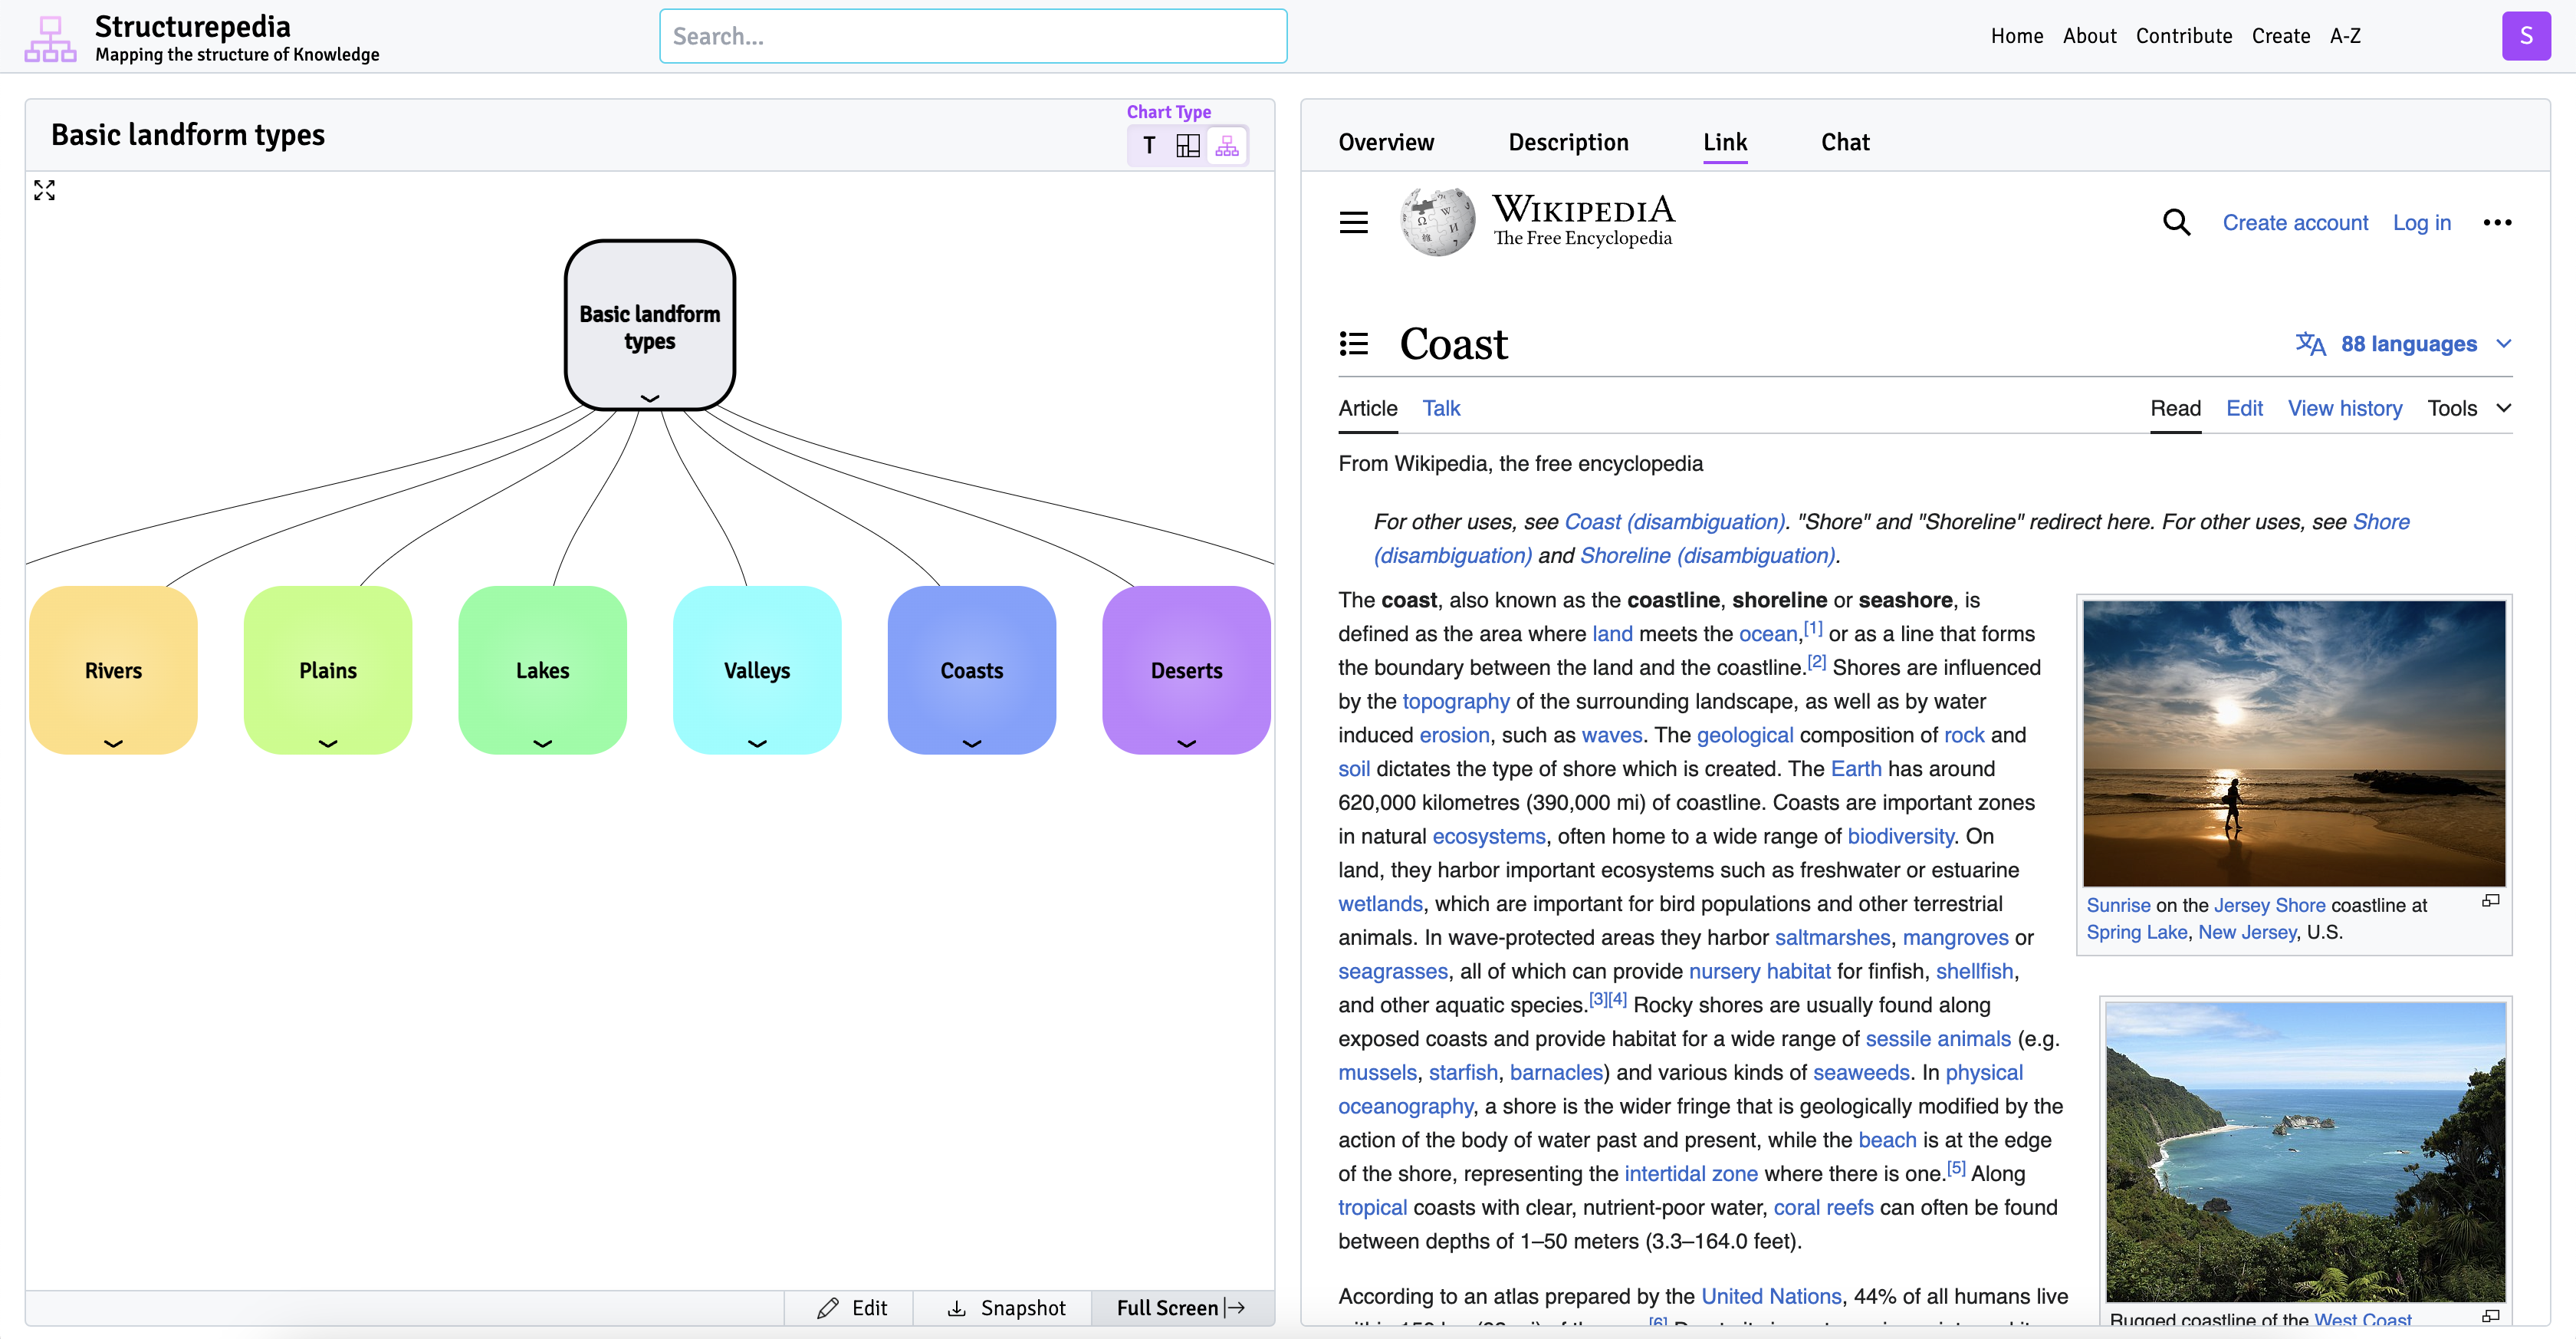Open the Wikipedia more options ellipsis
The height and width of the screenshot is (1339, 2576).
point(2496,222)
